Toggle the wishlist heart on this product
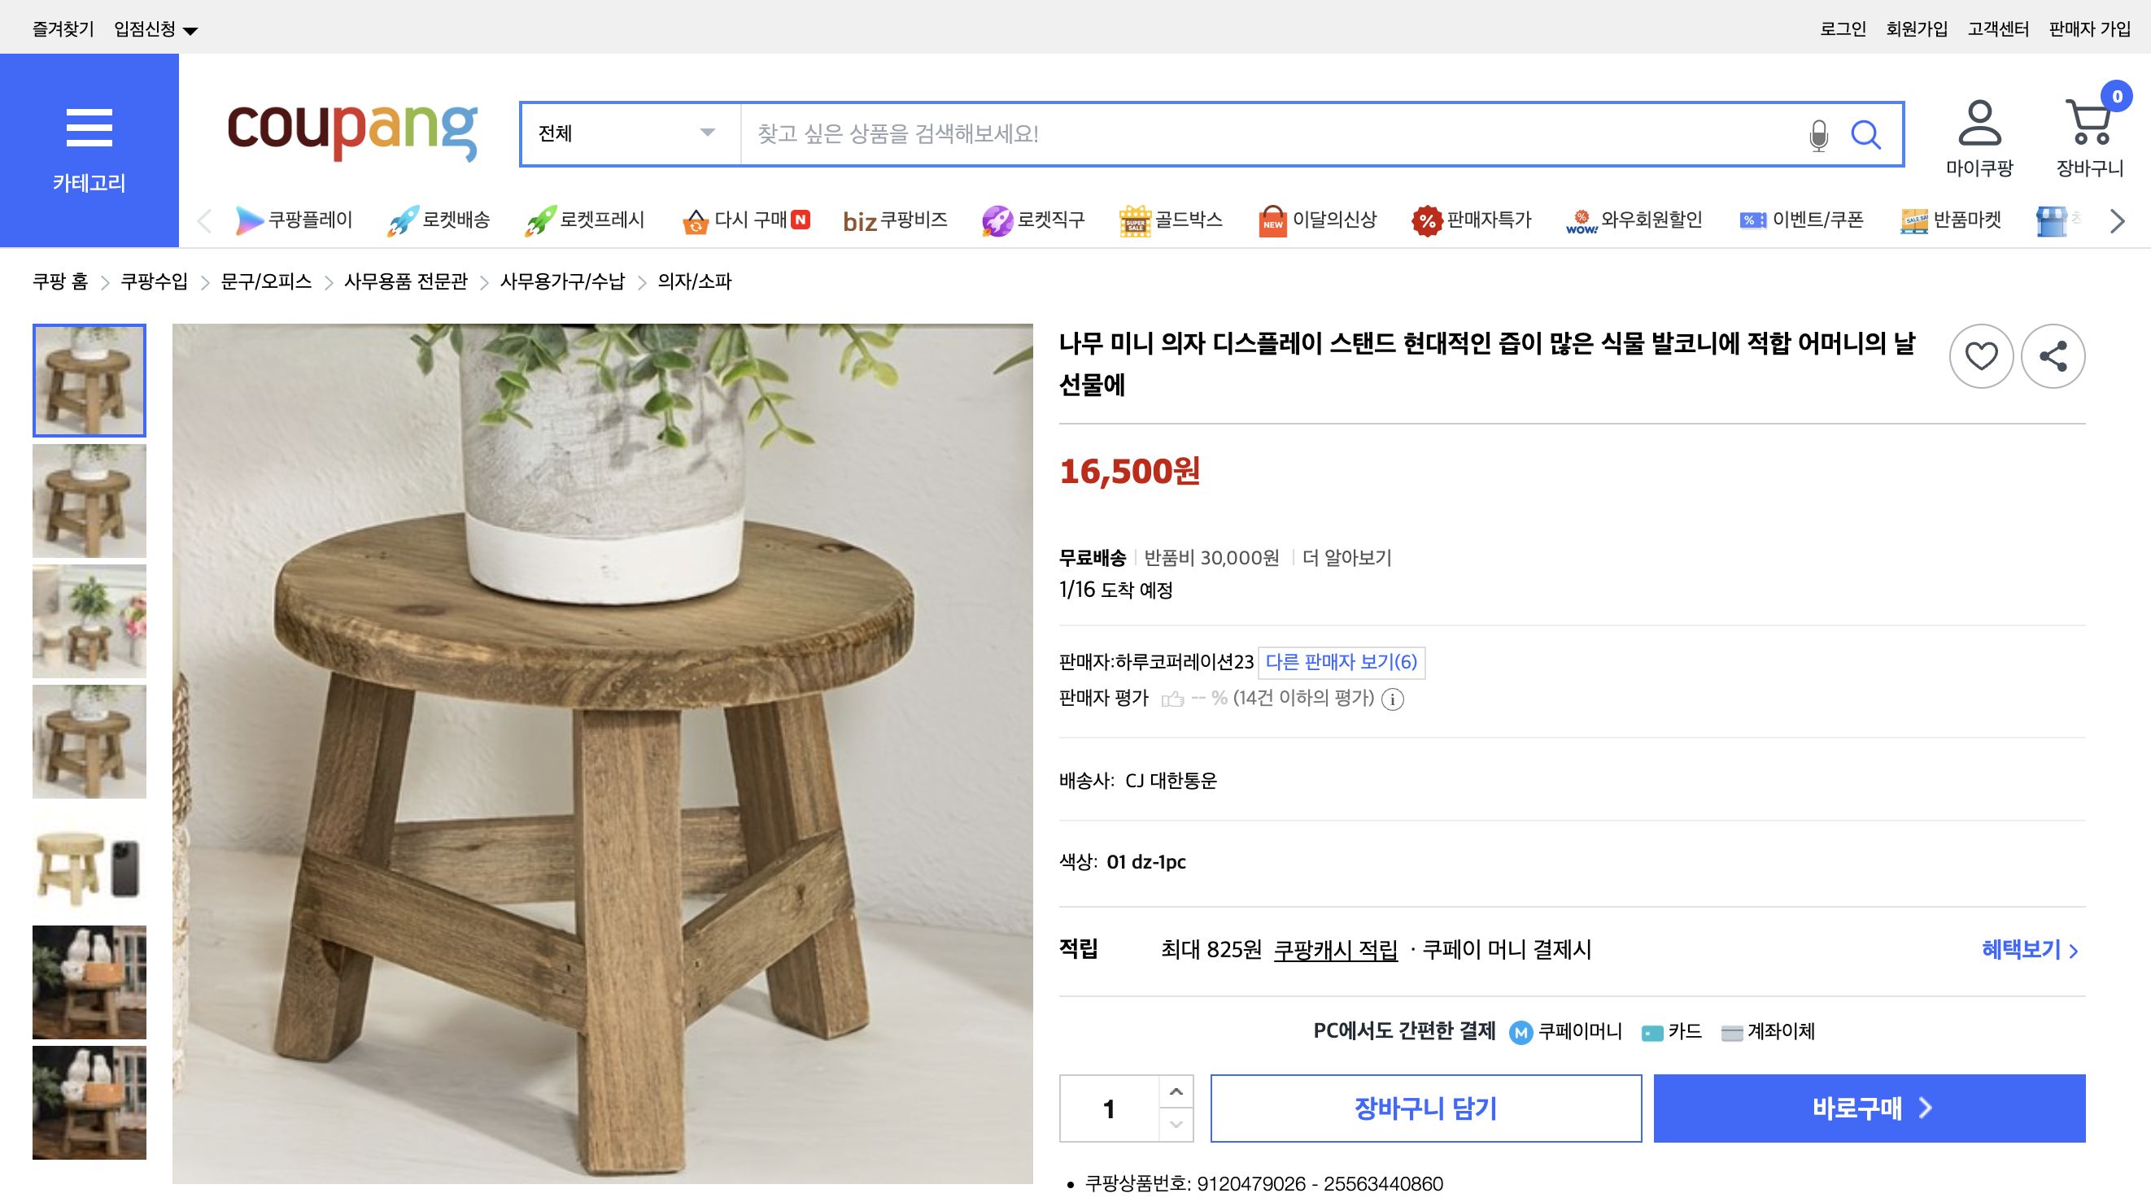 [x=1981, y=355]
